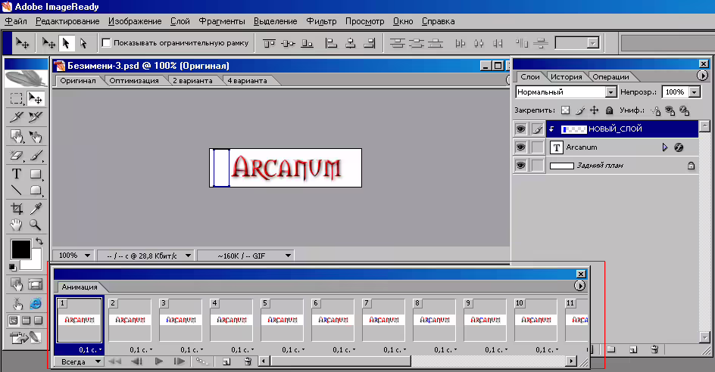Select the Move tool in toolbox

(36, 99)
